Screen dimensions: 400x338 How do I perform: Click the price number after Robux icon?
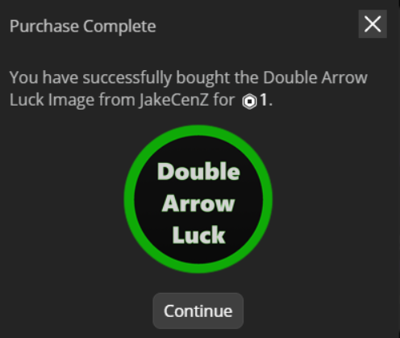tap(264, 100)
